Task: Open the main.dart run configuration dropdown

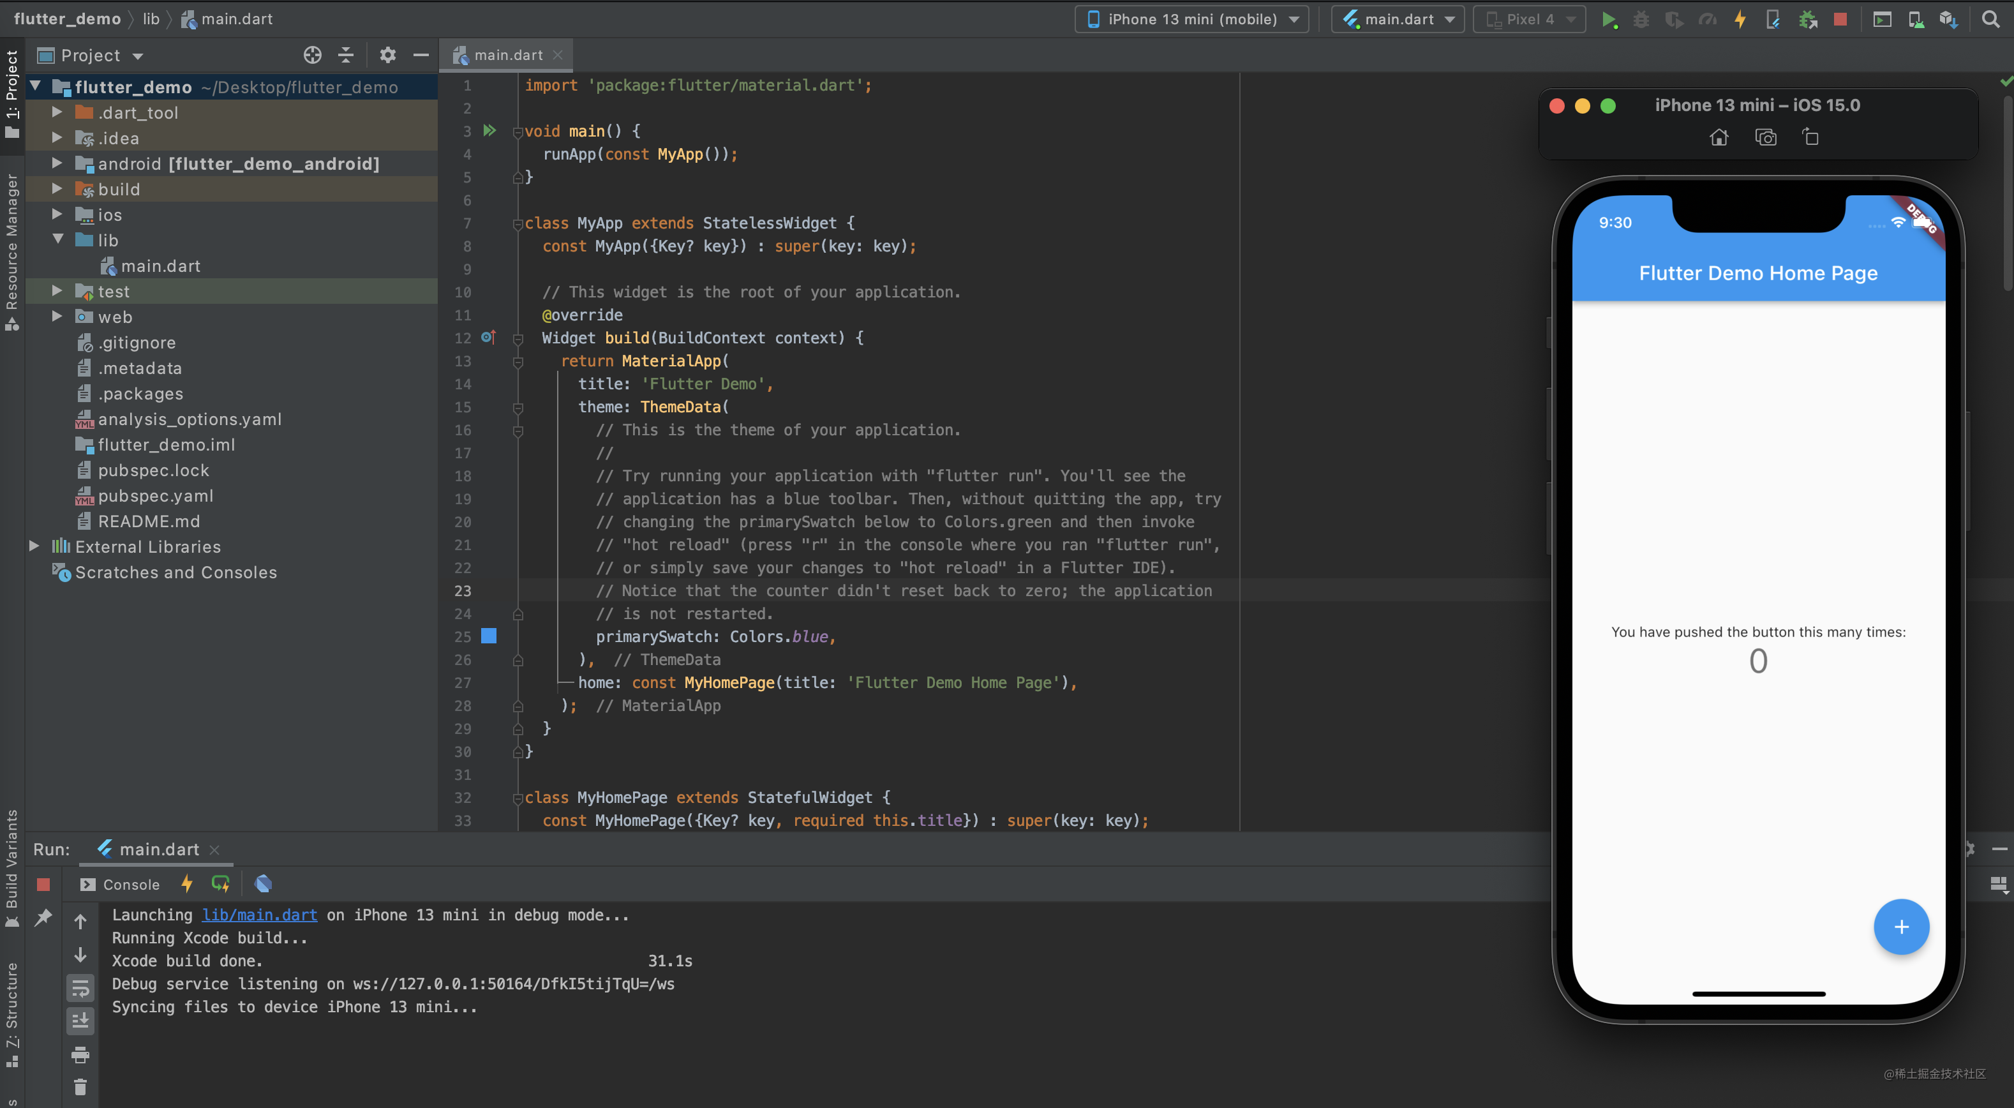Action: [x=1397, y=19]
